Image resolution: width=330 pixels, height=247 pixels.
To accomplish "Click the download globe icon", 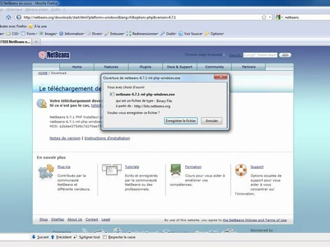I will pyautogui.click(x=42, y=103).
